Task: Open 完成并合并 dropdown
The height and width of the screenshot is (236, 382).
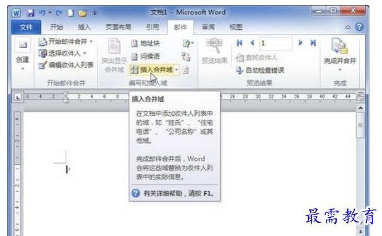Action: [x=340, y=55]
